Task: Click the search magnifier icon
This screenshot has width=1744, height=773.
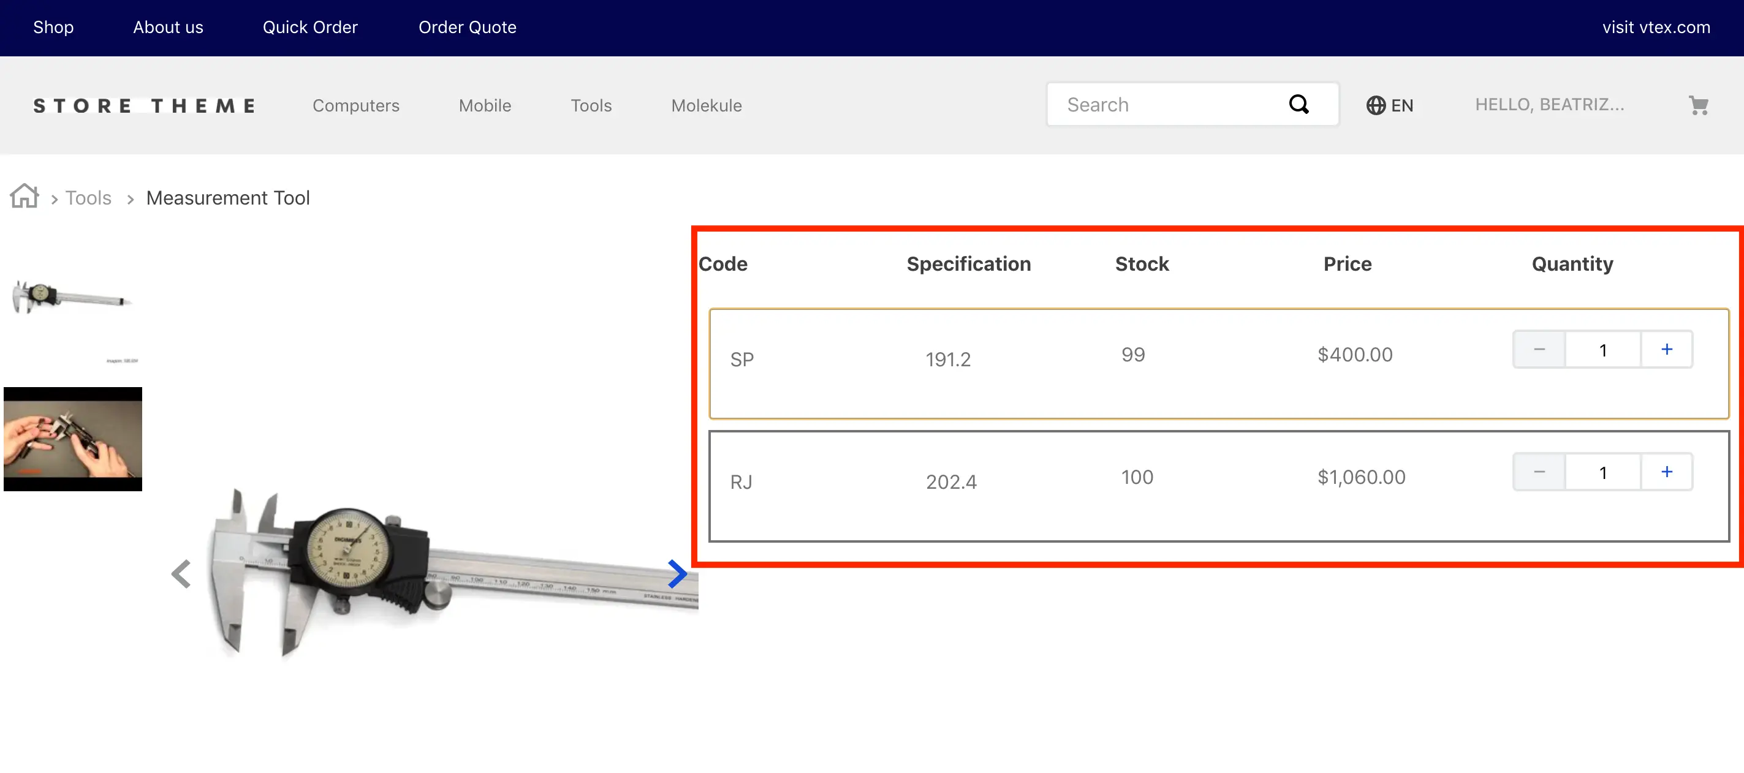Action: (1298, 104)
